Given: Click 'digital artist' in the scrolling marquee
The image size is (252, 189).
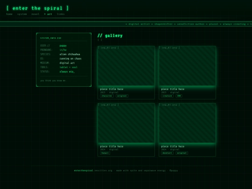Looking at the screenshot, I should pyautogui.click(x=139, y=24).
